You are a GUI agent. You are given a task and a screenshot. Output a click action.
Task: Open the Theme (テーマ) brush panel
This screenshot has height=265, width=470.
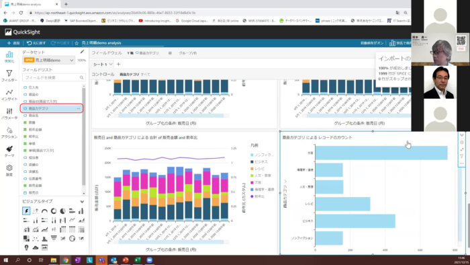[9, 151]
